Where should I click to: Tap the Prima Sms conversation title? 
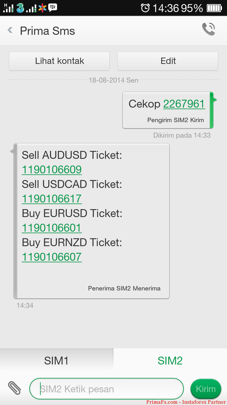point(47,31)
